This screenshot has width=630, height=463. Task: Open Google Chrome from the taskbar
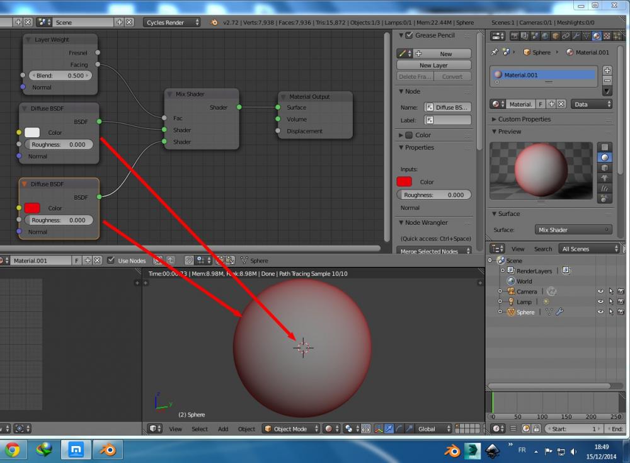13,450
